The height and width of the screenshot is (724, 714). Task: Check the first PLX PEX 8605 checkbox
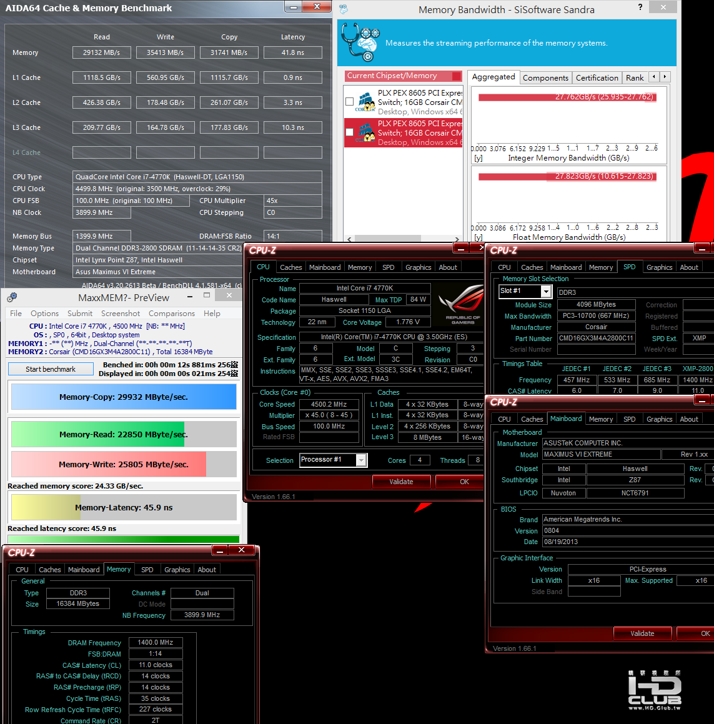350,102
